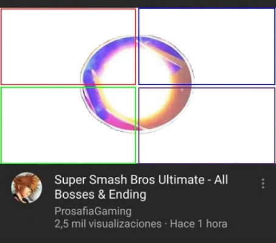
Task: Select the red-outlined thumbnail quadrant
Action: (x=68, y=46)
